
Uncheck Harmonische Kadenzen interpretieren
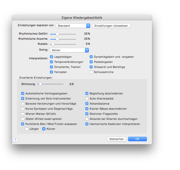click(87, 124)
